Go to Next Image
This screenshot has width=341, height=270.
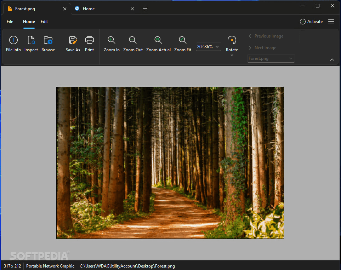pos(262,48)
